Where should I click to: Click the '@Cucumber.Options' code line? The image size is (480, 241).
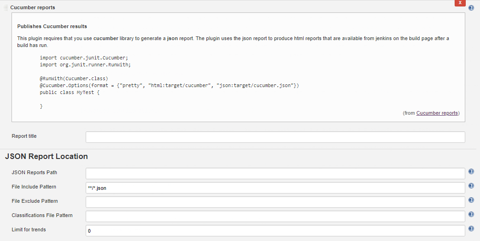tap(169, 85)
